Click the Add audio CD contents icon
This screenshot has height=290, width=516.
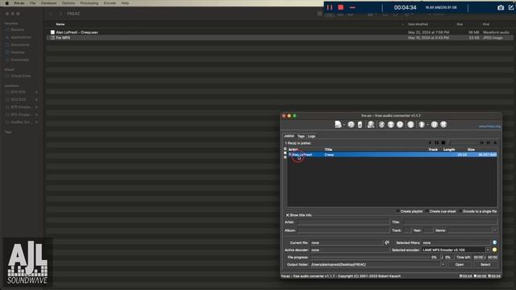pos(352,125)
